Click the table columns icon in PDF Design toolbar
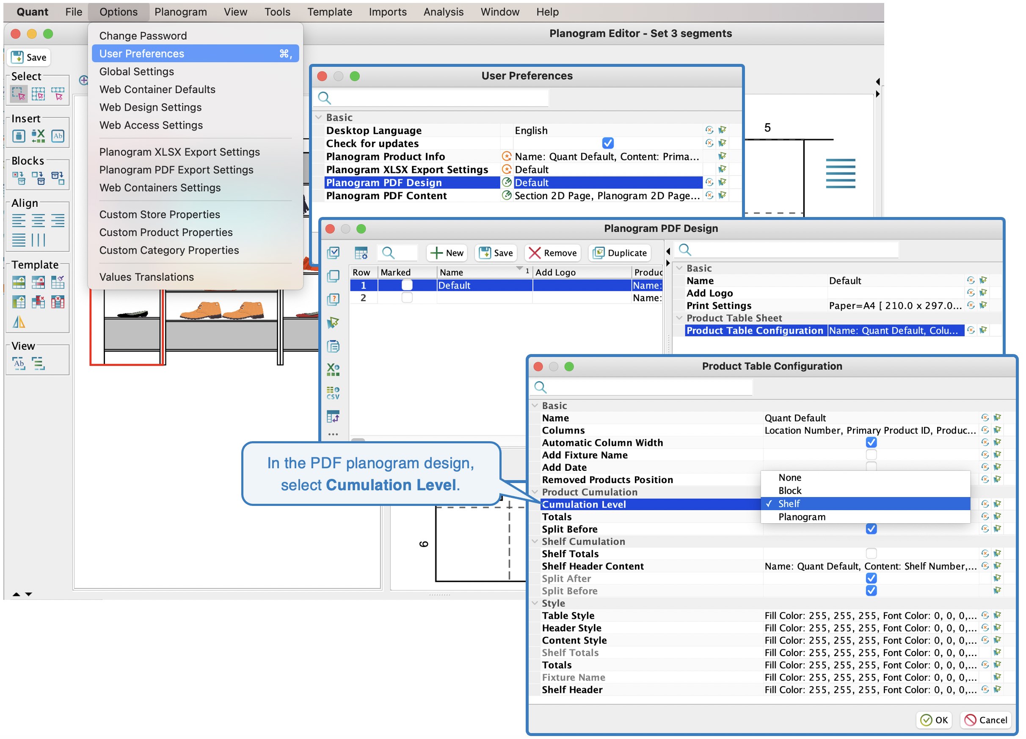This screenshot has width=1026, height=739. coord(361,253)
